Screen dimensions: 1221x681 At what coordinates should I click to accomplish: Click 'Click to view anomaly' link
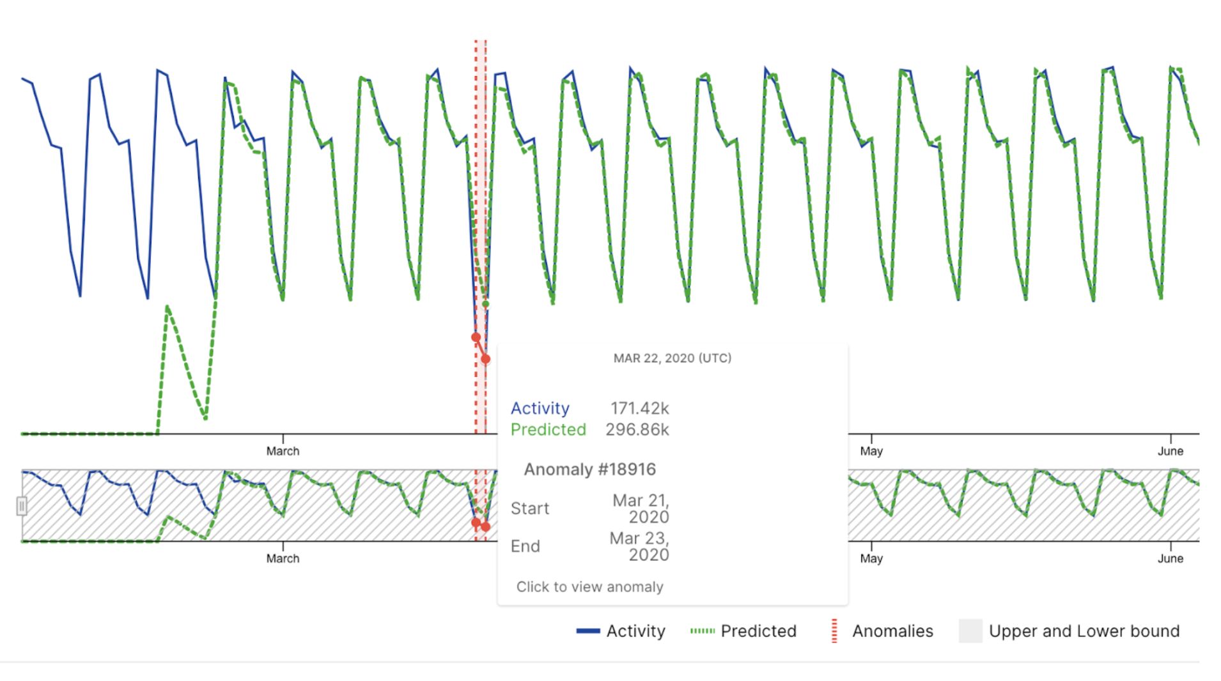tap(589, 587)
